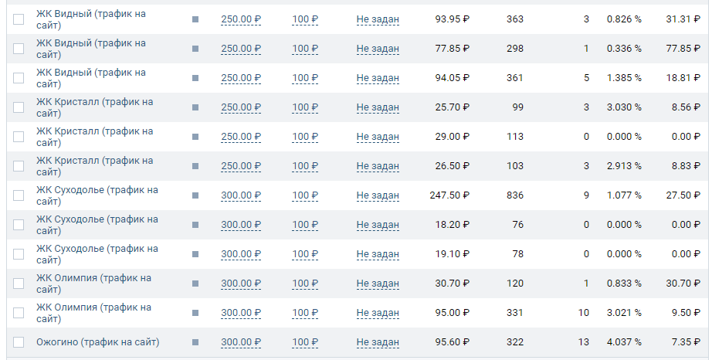Open ЖК Видный campaign with 94.05 ₽ spent
This screenshot has width=712, height=360.
click(90, 78)
